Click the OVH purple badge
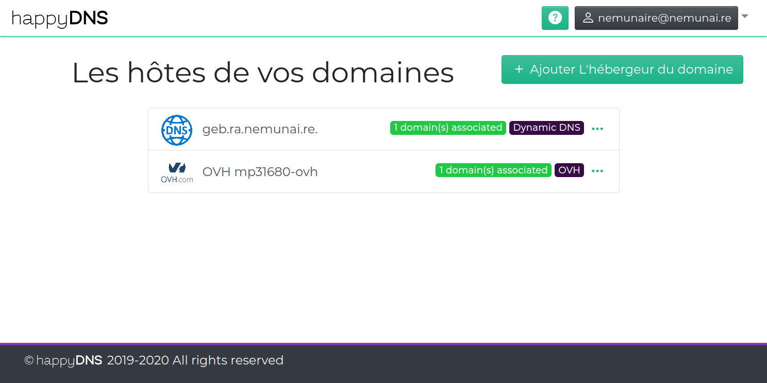This screenshot has width=767, height=383. (569, 170)
